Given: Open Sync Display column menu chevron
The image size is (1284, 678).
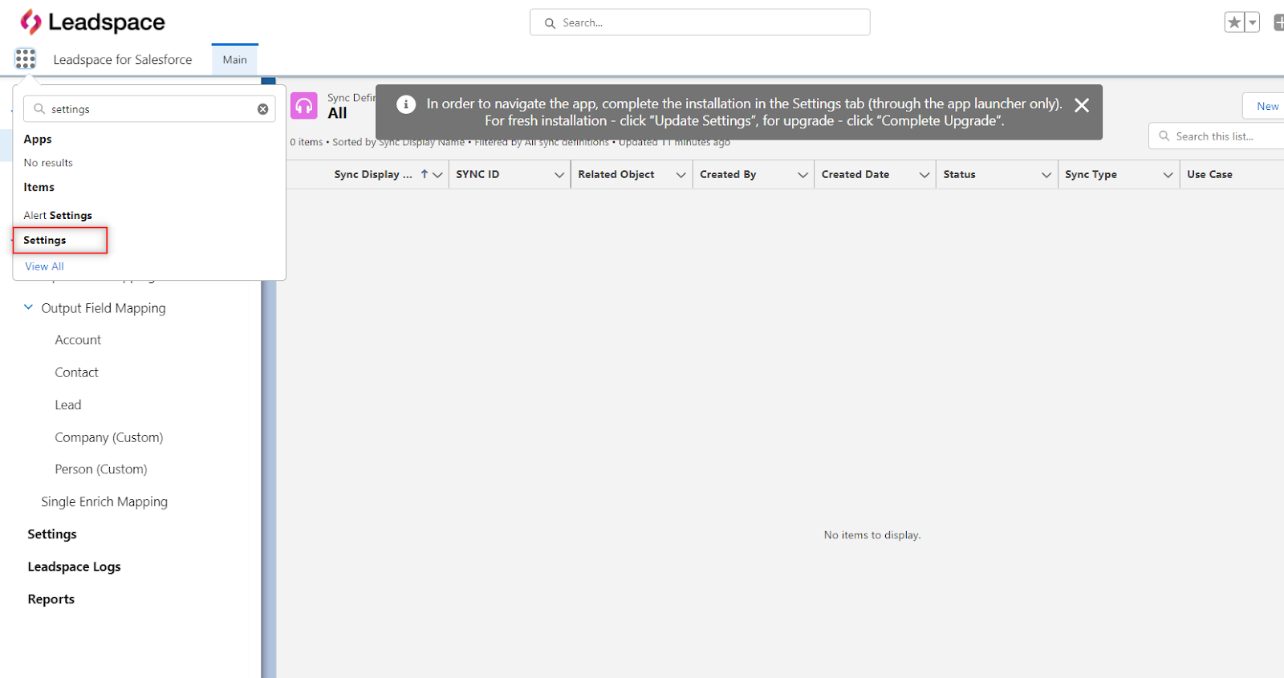Looking at the screenshot, I should (437, 175).
